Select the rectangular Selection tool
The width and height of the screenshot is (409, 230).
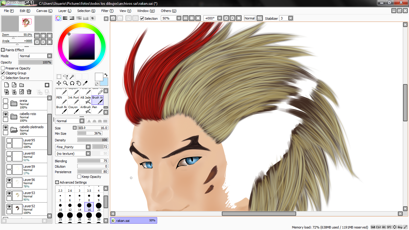59,77
